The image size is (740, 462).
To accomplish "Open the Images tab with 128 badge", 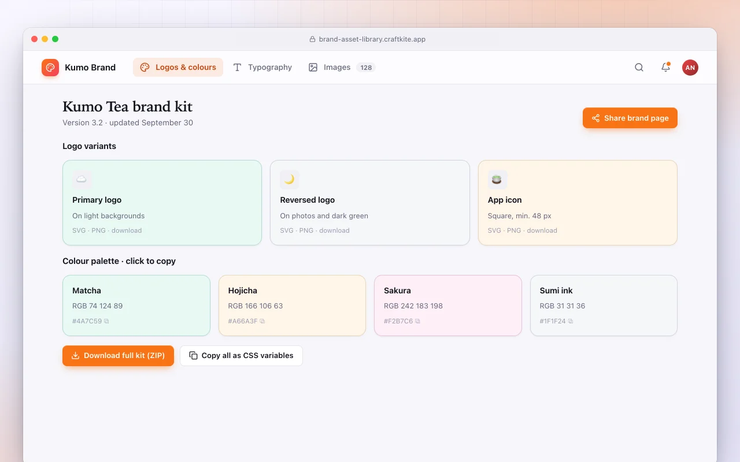I will [342, 68].
